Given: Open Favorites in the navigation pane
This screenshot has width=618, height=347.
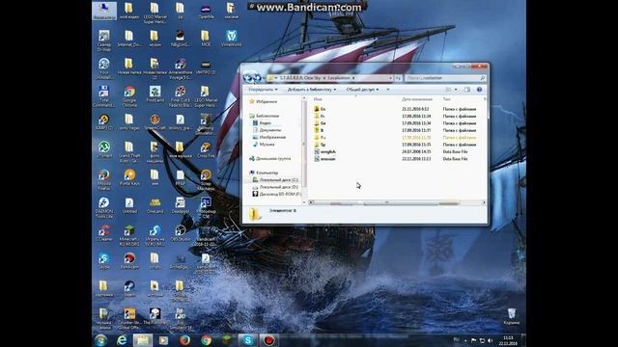Looking at the screenshot, I should point(267,101).
